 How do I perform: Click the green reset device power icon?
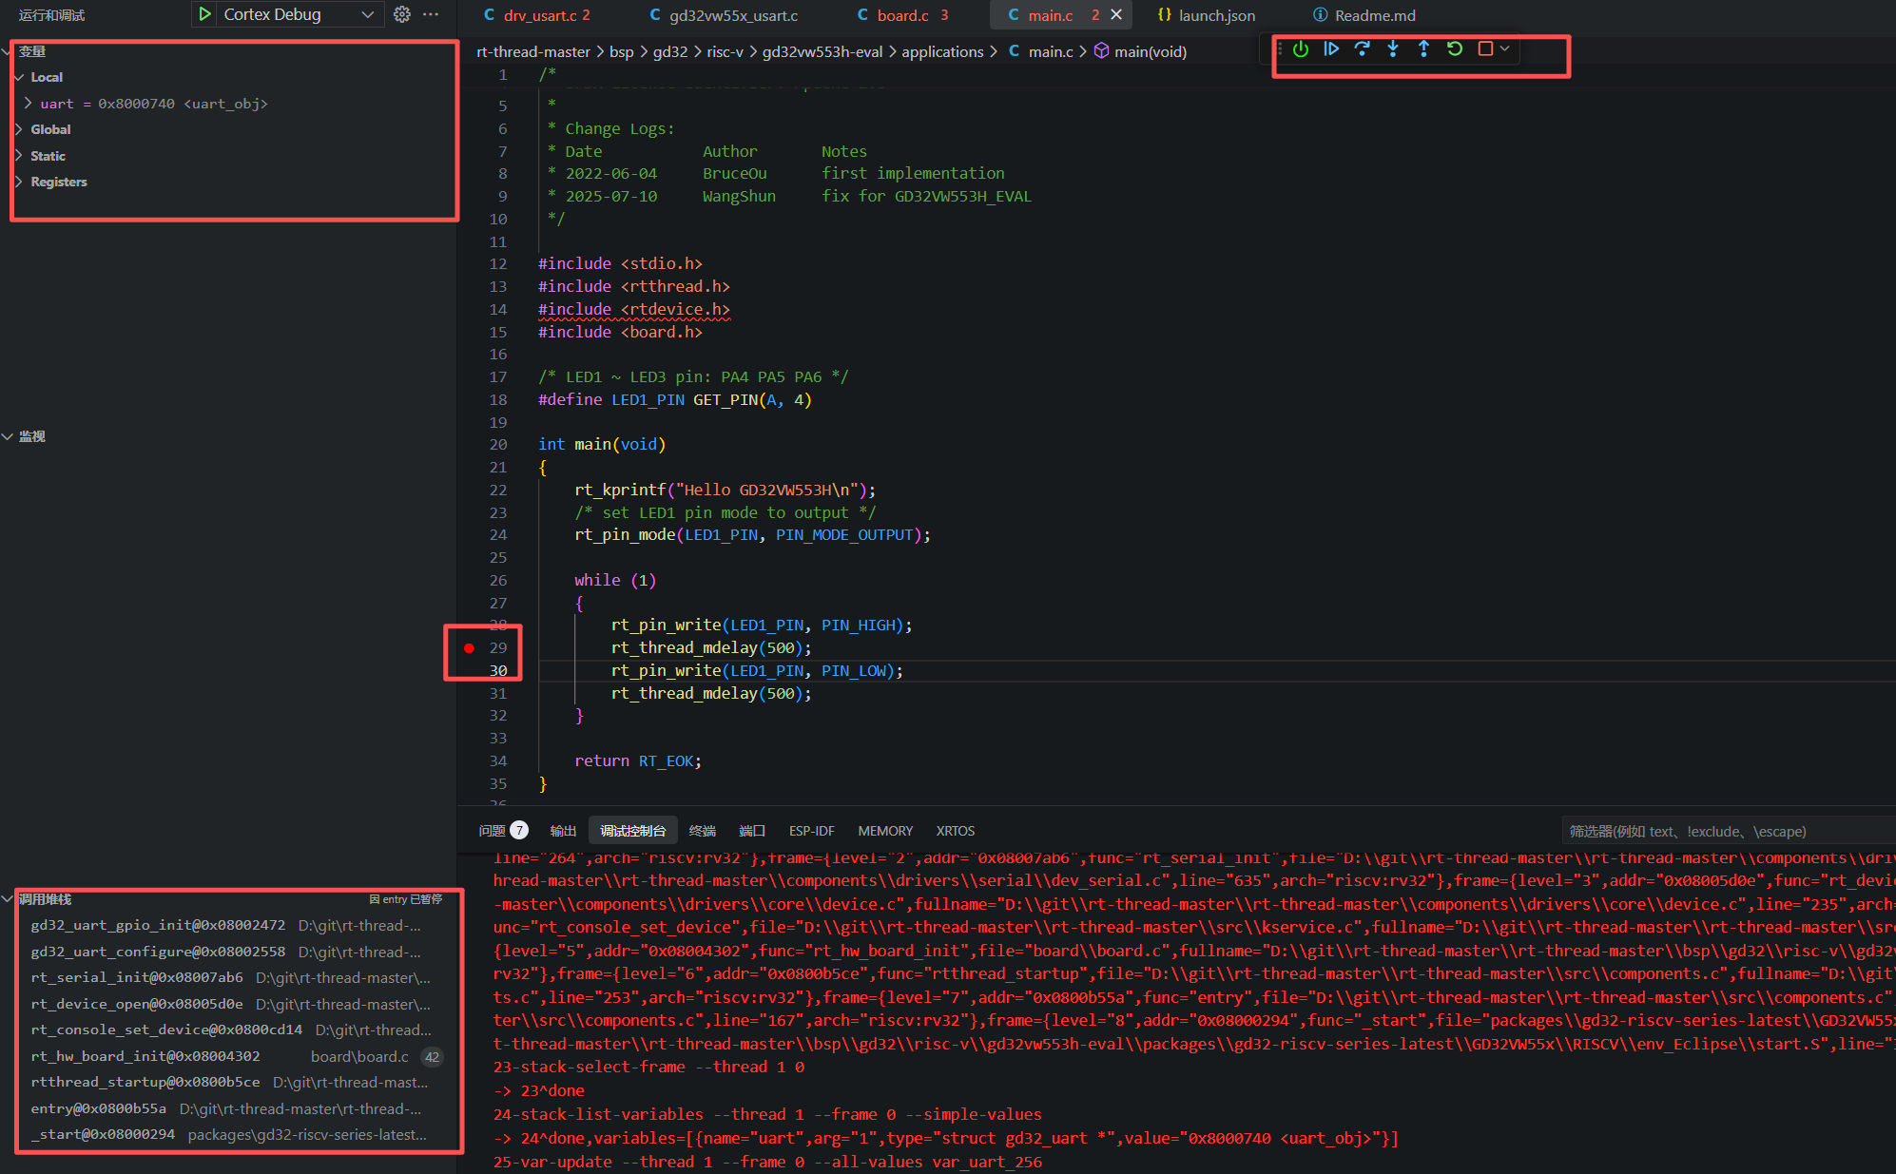1300,49
